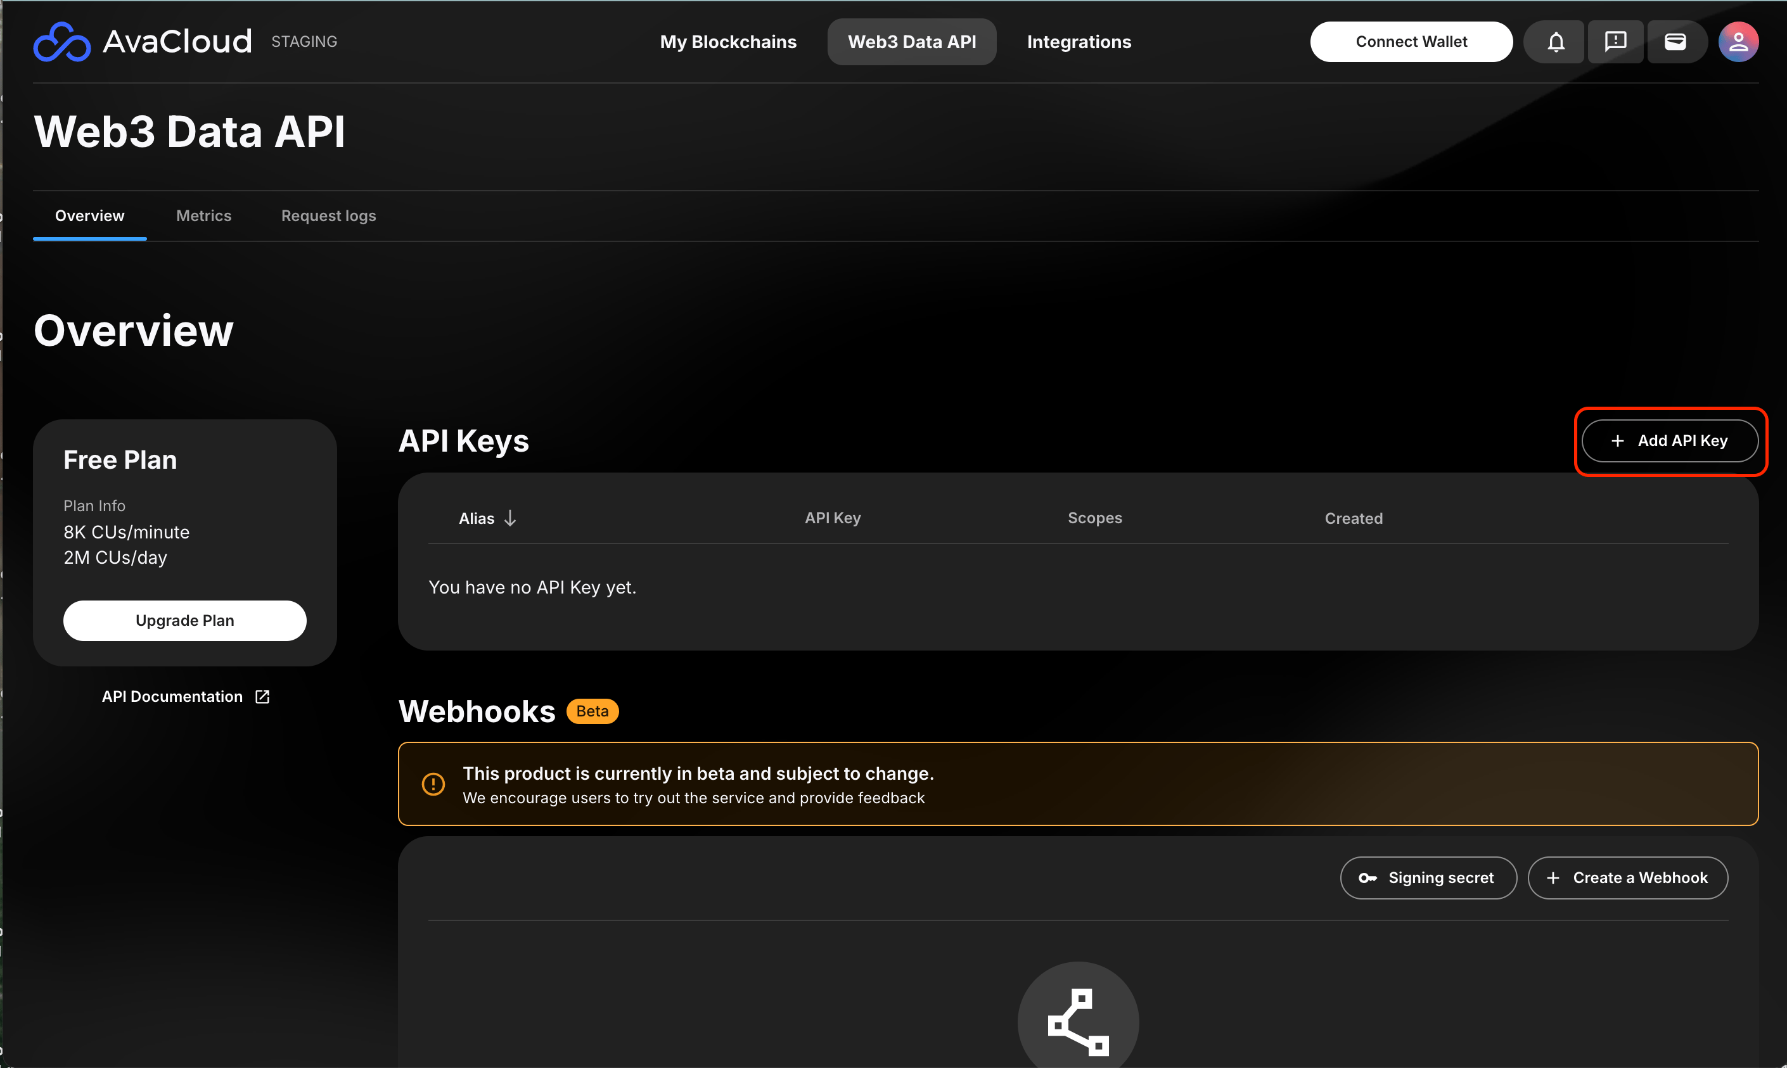Open the Signing secret button

pyautogui.click(x=1428, y=877)
